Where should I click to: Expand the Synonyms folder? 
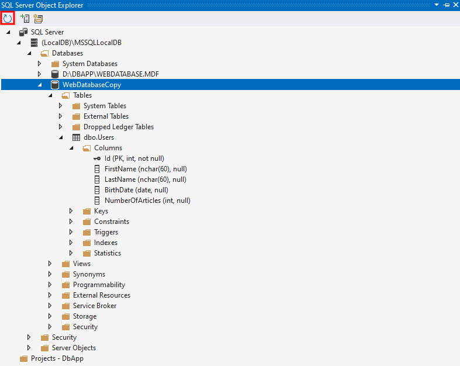tap(50, 274)
